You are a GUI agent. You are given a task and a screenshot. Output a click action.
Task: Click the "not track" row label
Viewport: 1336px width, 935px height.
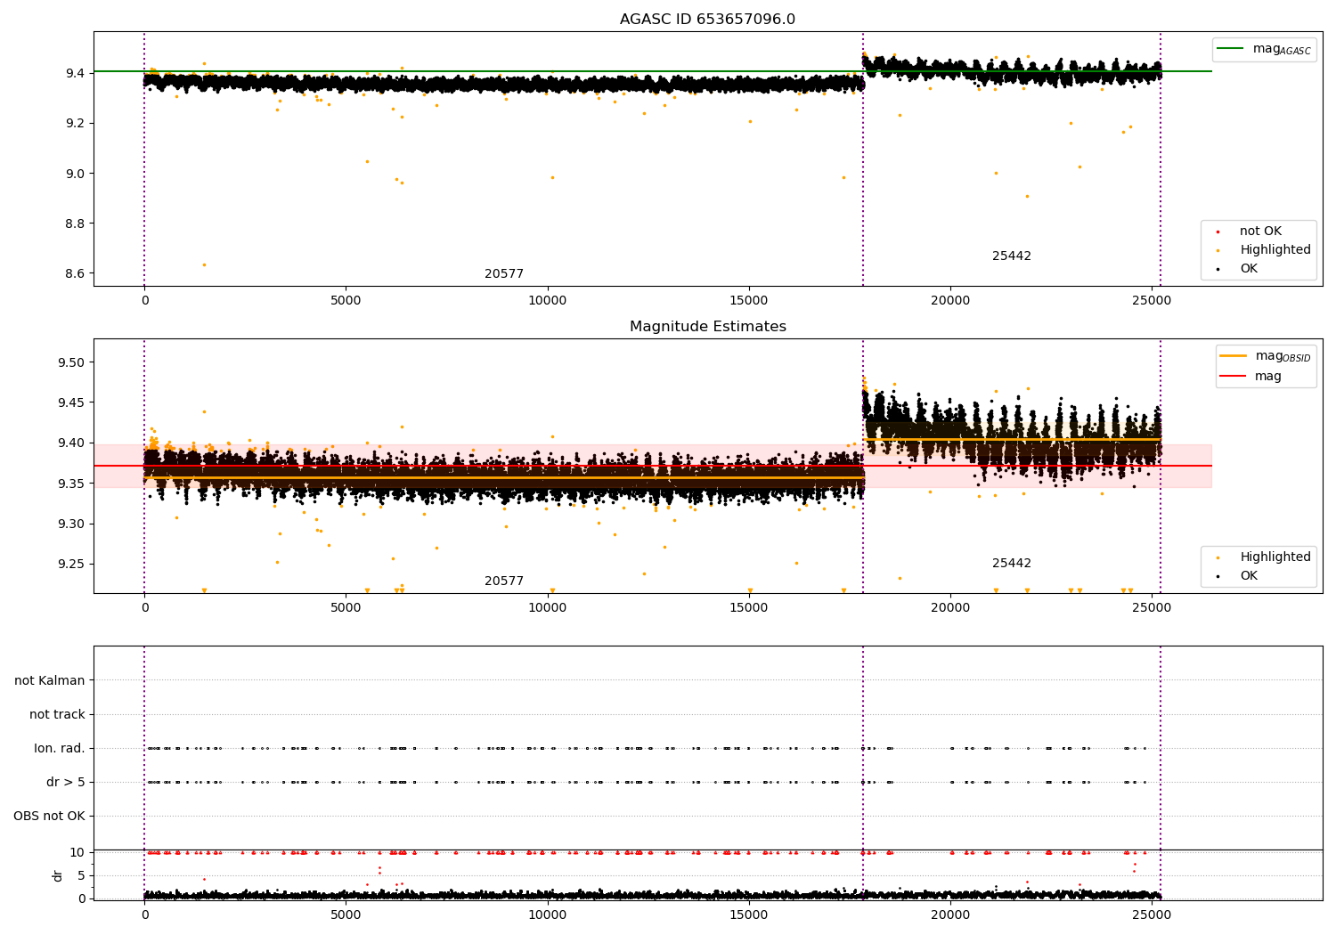tap(57, 714)
